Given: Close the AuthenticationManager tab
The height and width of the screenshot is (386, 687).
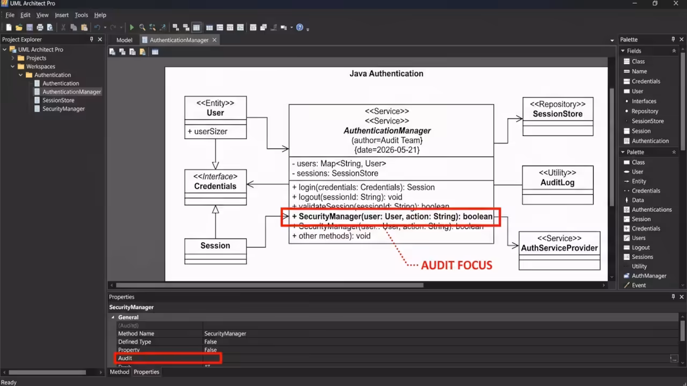Looking at the screenshot, I should pyautogui.click(x=215, y=40).
